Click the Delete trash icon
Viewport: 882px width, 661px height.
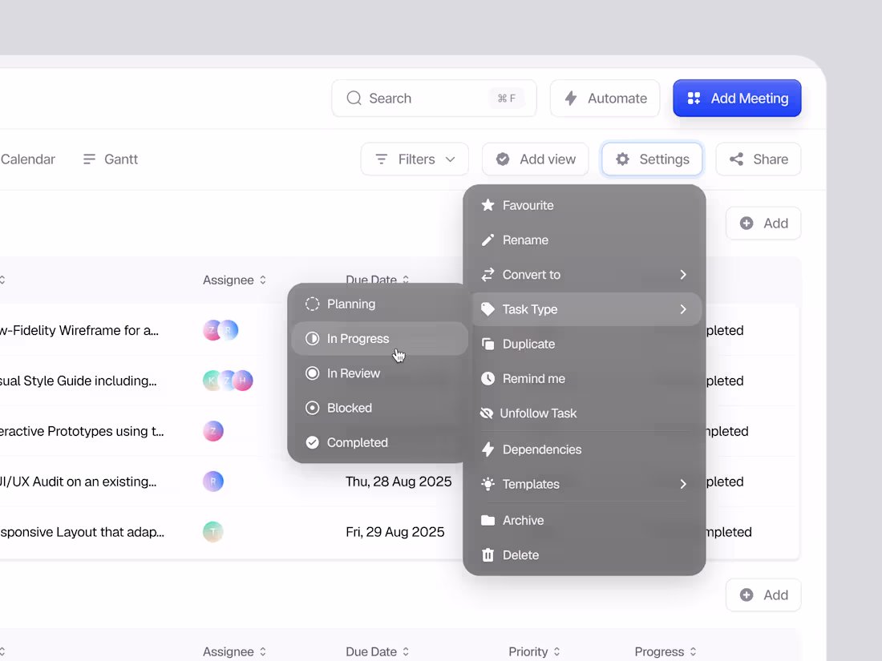pyautogui.click(x=488, y=554)
